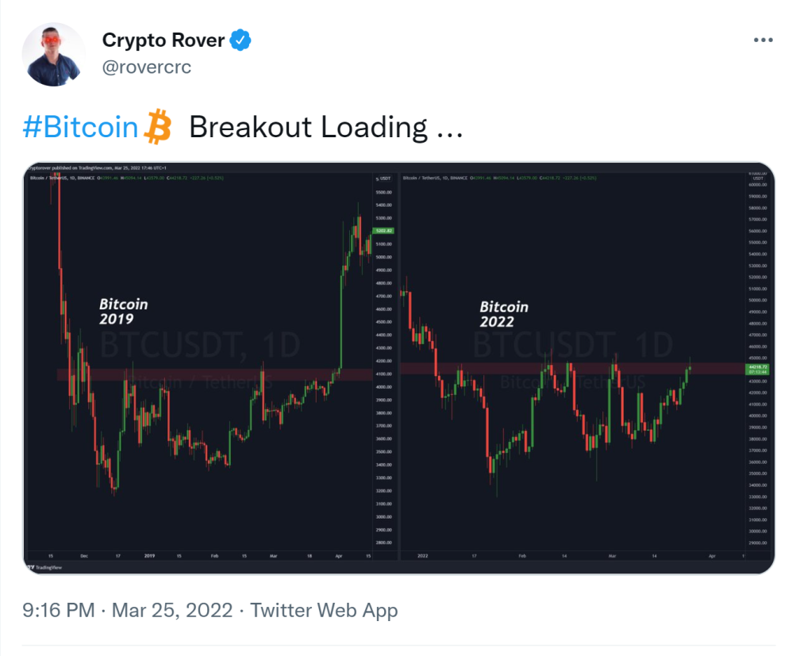This screenshot has height=656, width=796.
Task: Click the TradingView logo on the chart
Action: [44, 567]
